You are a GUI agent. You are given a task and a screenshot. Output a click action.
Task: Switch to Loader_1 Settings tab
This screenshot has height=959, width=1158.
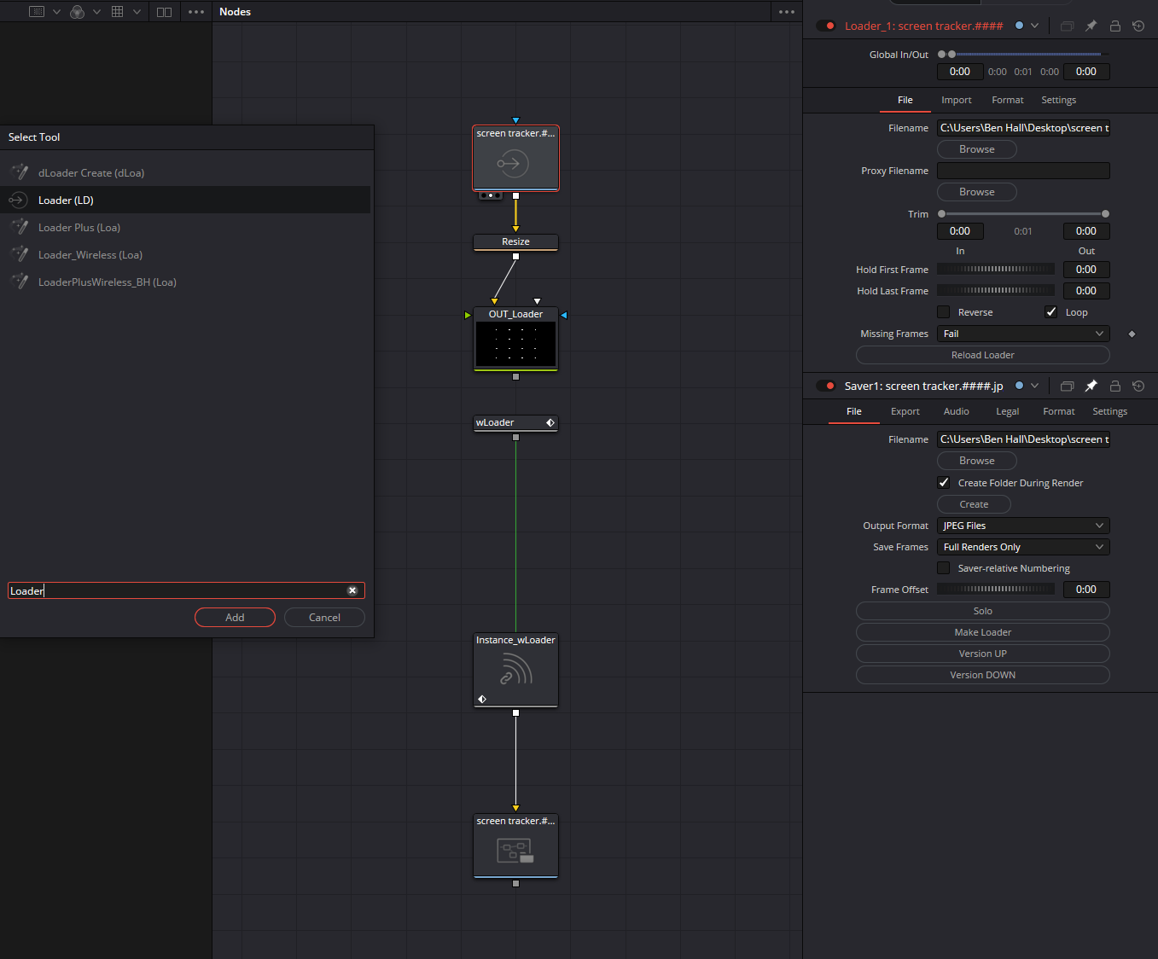tap(1059, 101)
